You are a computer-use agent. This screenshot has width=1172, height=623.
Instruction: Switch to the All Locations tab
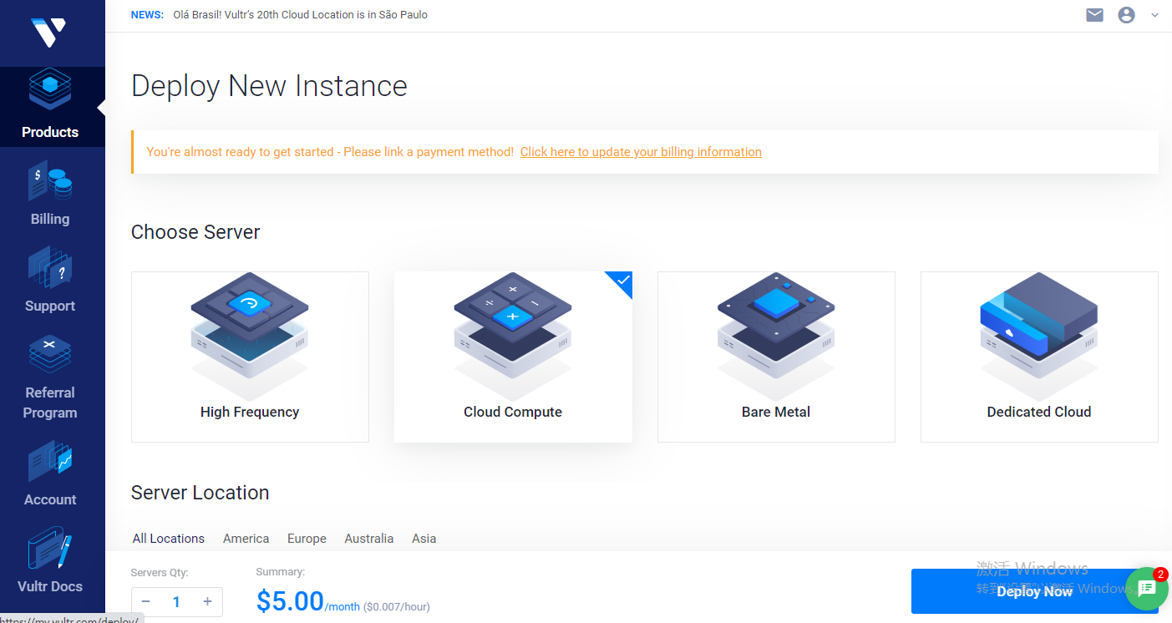pyautogui.click(x=169, y=539)
